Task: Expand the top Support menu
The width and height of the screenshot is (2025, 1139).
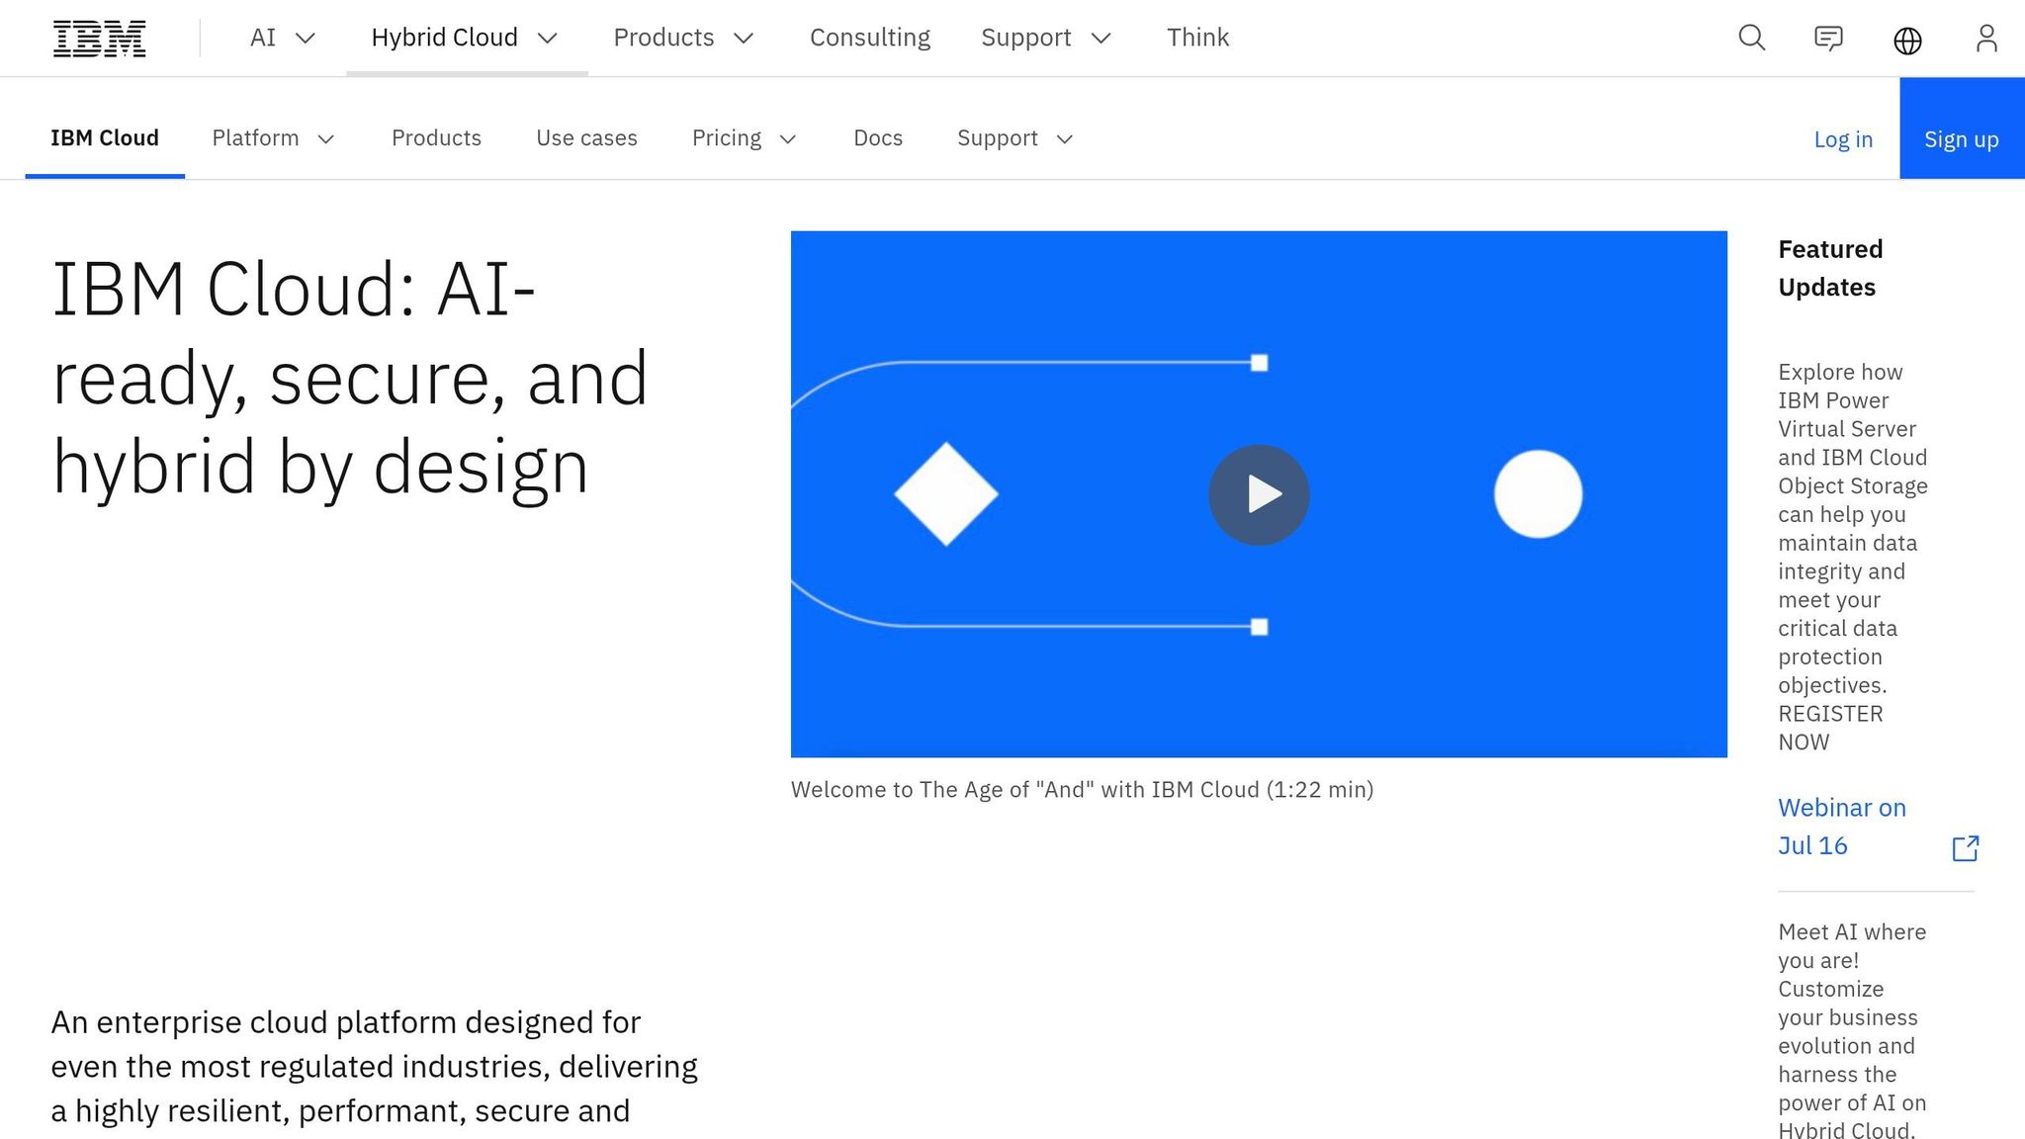Action: [x=1047, y=38]
